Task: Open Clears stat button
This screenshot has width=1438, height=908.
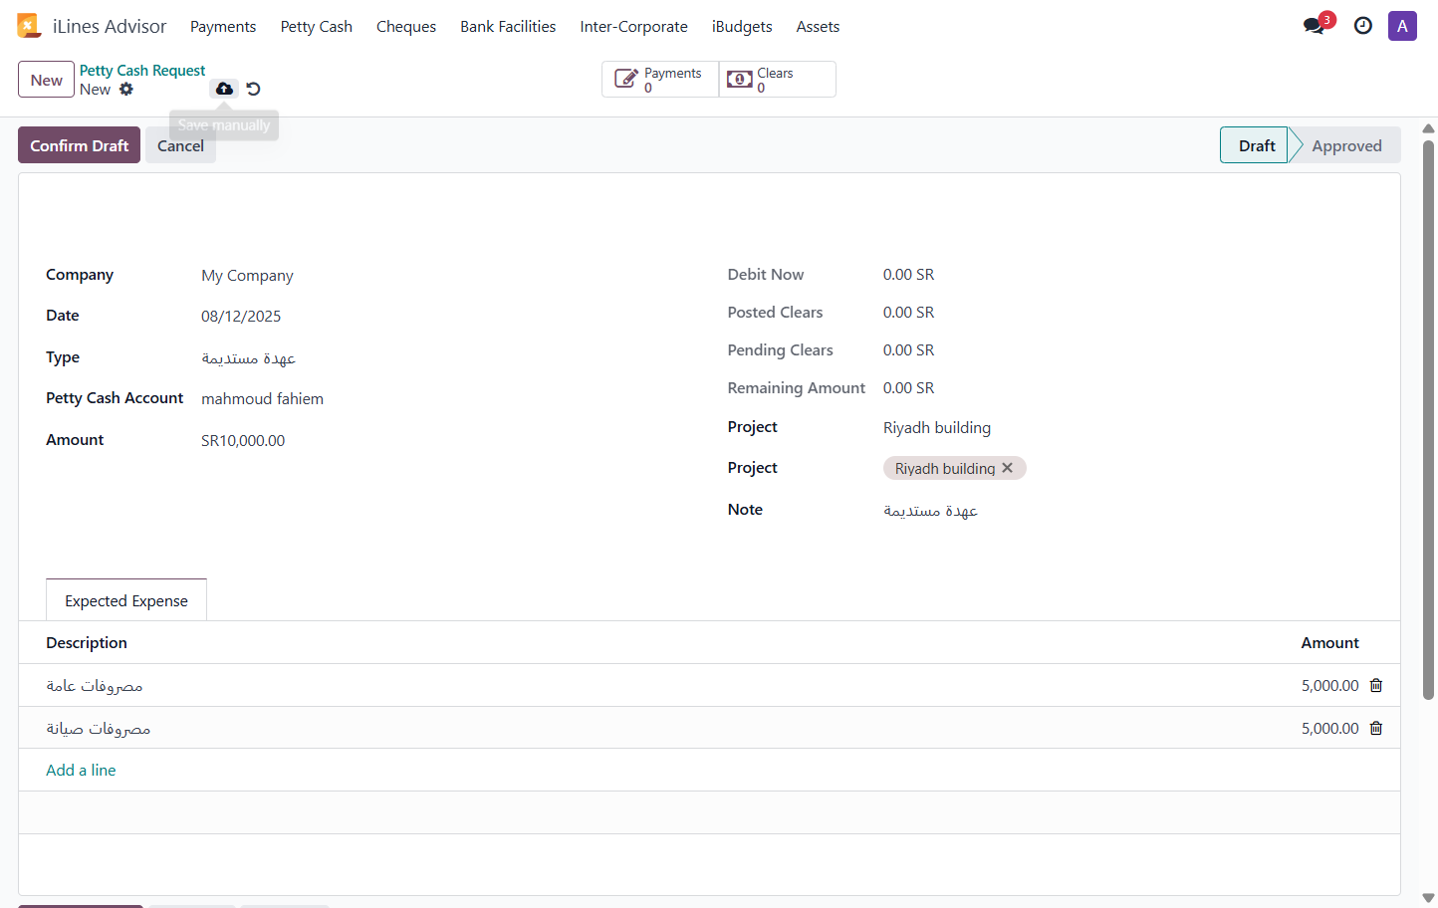Action: click(x=777, y=80)
